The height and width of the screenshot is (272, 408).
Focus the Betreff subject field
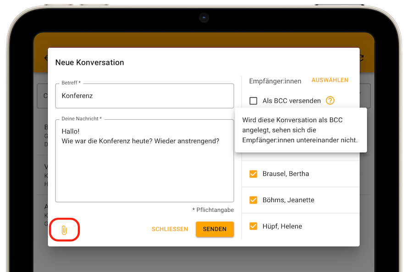(144, 96)
